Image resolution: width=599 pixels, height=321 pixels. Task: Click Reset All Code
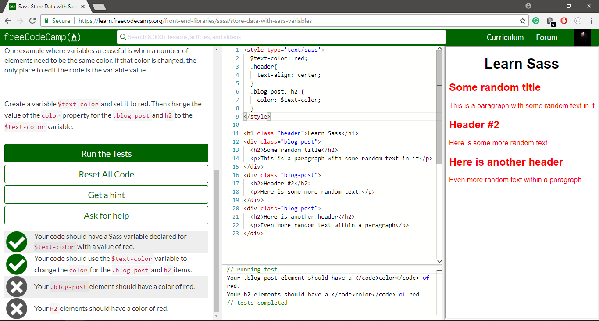[106, 174]
